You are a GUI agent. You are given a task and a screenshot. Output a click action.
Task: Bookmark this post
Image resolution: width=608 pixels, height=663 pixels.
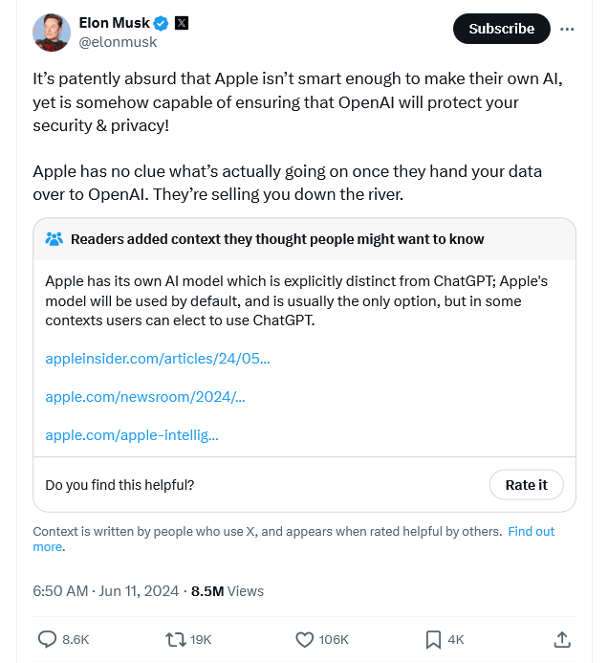pos(433,639)
